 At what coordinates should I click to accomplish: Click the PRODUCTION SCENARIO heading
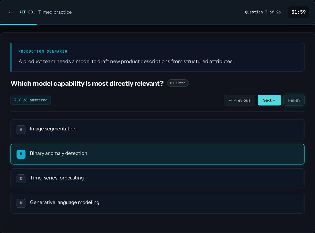[x=43, y=52]
